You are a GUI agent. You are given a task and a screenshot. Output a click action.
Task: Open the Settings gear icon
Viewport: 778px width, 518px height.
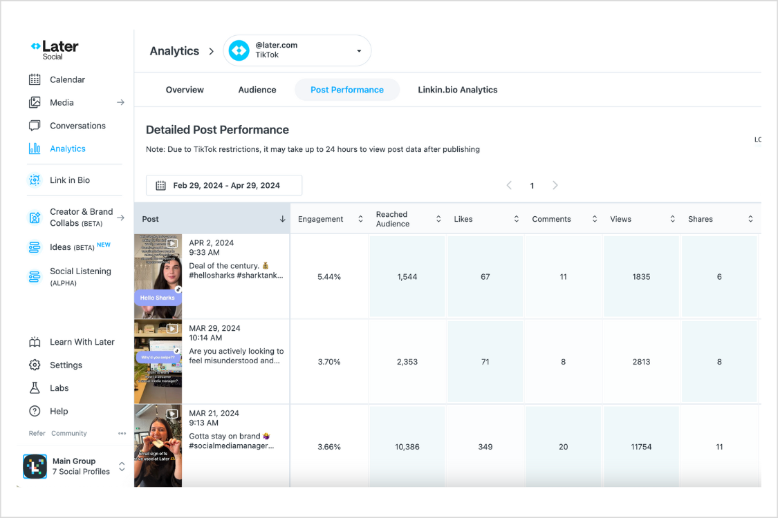point(35,365)
